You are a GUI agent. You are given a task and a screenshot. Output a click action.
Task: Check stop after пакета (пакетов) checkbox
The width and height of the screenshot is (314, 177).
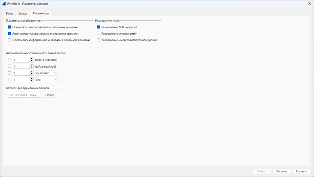coord(9,60)
